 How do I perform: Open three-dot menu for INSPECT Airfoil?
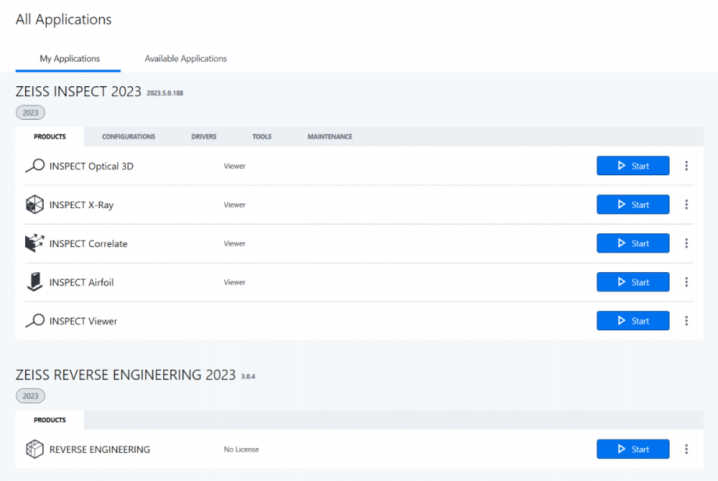click(x=686, y=282)
